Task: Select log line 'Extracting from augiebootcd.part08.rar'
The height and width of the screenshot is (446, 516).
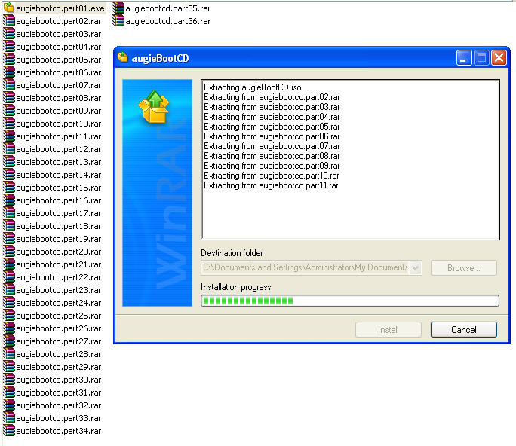Action: tap(272, 156)
